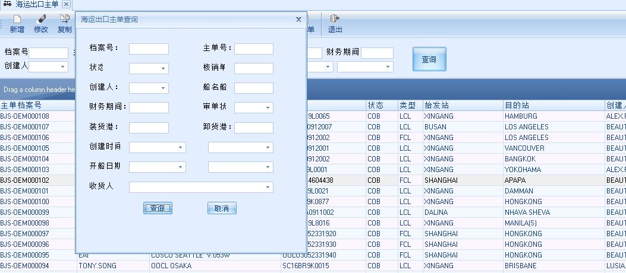Click the 主单号 input field in dialog

point(253,49)
